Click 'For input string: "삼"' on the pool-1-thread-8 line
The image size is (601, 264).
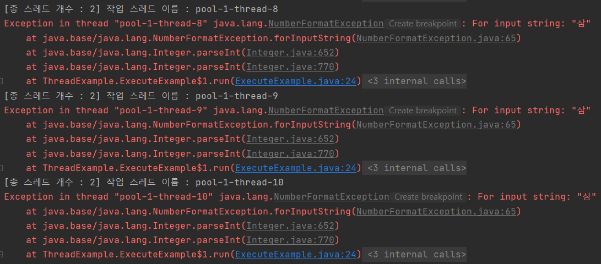(531, 23)
